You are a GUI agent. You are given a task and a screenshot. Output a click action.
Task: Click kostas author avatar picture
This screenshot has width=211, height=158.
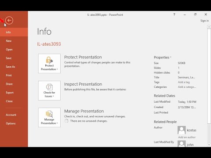[182, 130]
